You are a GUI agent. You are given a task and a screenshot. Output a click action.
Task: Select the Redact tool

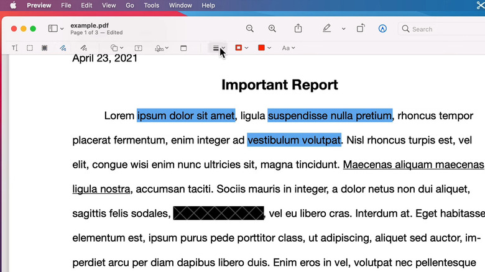click(45, 48)
